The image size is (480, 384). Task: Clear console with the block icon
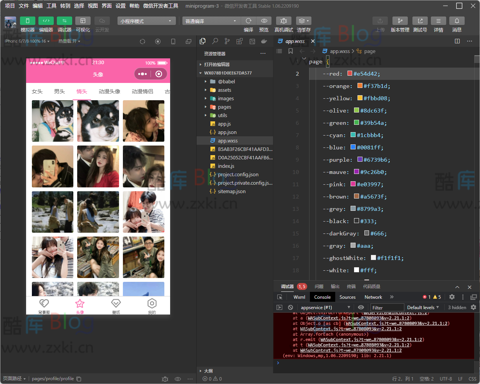[290, 308]
